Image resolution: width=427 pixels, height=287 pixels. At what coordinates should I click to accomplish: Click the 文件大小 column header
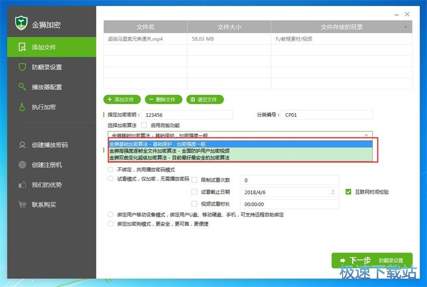tap(229, 27)
